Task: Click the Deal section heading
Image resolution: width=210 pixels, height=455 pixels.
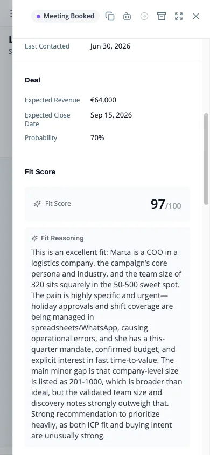Action: pyautogui.click(x=33, y=80)
